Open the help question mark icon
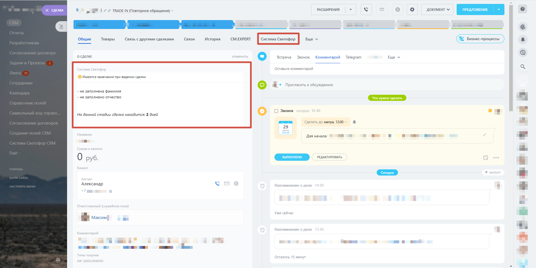This screenshot has width=536, height=268. click(x=523, y=9)
